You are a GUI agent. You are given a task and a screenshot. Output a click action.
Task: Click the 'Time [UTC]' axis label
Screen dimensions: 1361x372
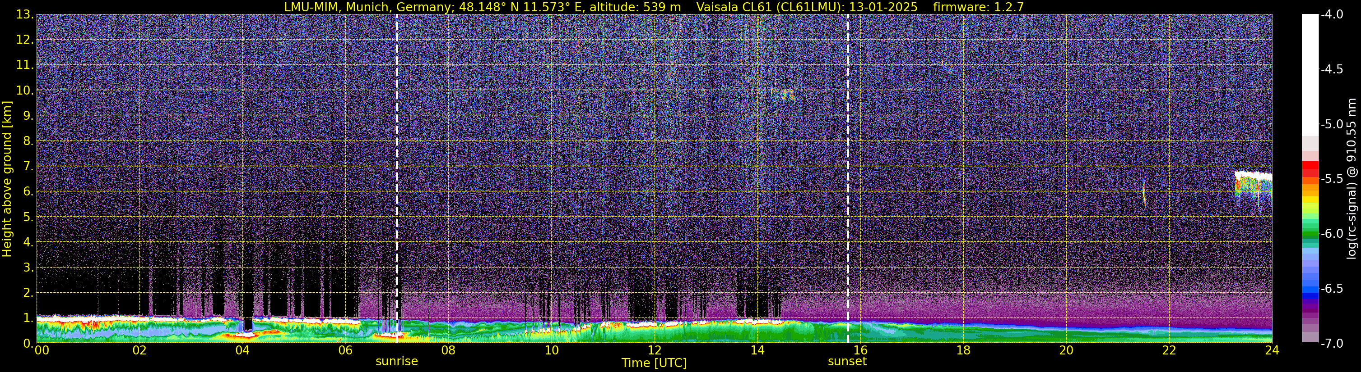[x=654, y=363]
